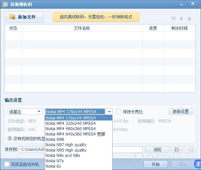Select Nokia MP4 176x144 MPEG4 in list
201x170 pixels.
78,118
